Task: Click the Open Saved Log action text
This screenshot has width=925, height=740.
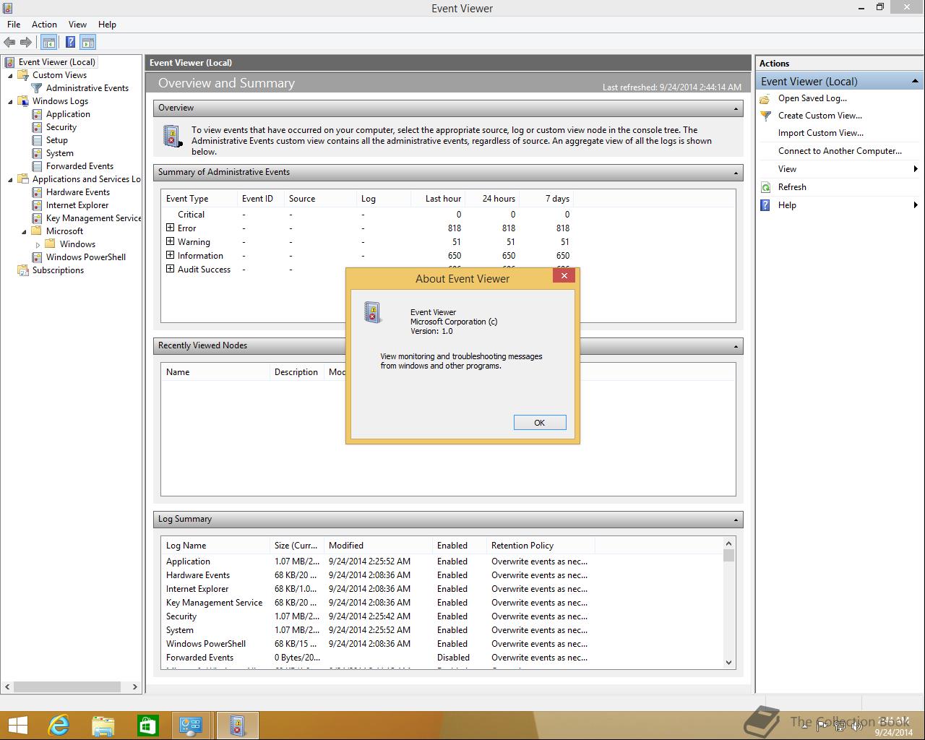Action: tap(812, 98)
